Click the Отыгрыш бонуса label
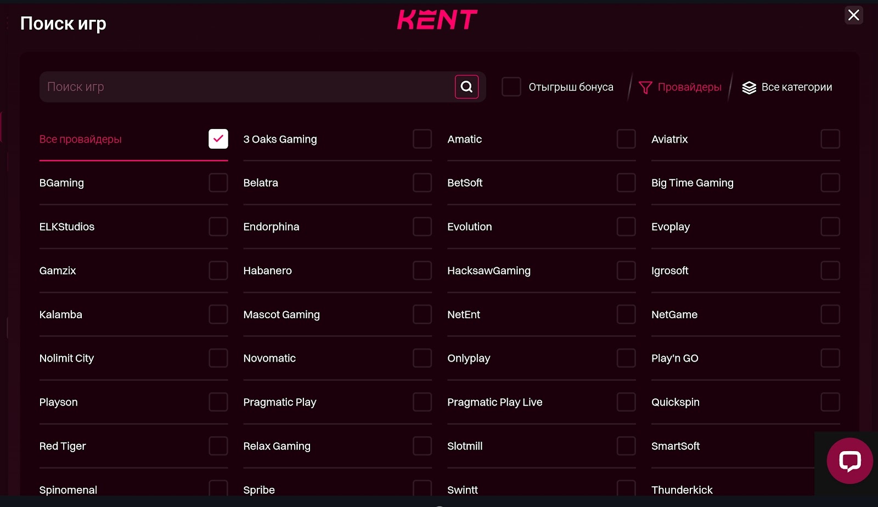878x507 pixels. click(x=571, y=87)
